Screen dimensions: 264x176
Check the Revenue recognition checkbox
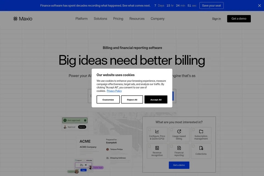point(150,146)
